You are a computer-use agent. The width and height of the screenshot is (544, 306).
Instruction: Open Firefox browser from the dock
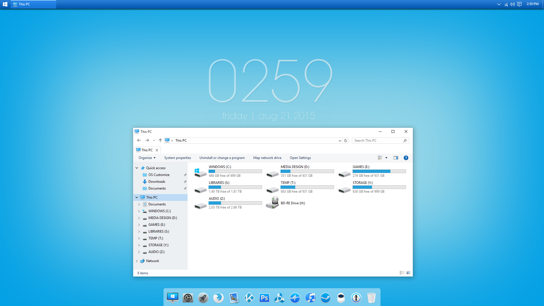click(x=218, y=297)
